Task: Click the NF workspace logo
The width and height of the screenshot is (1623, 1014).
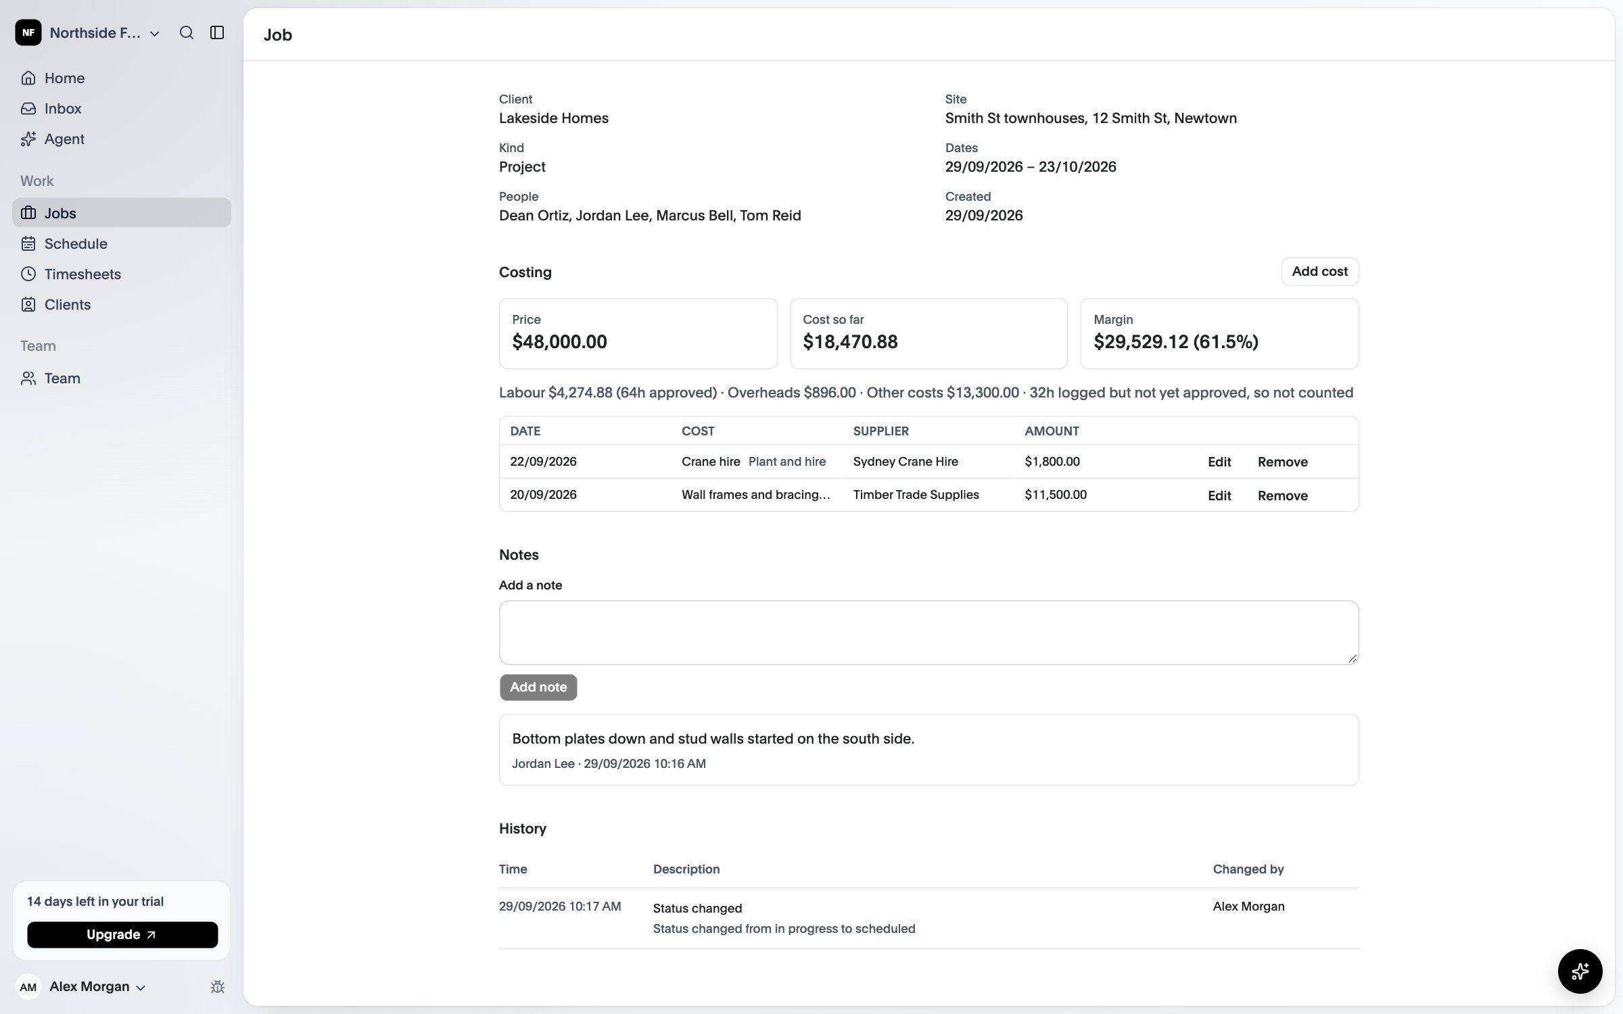Action: (28, 32)
